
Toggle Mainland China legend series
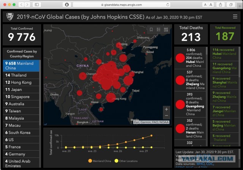tap(99, 161)
